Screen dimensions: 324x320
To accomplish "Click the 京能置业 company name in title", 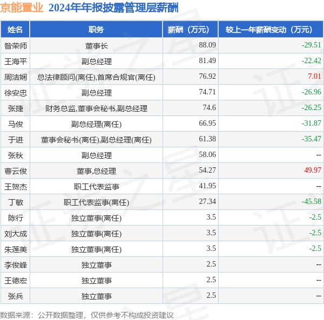I will 22,8.
